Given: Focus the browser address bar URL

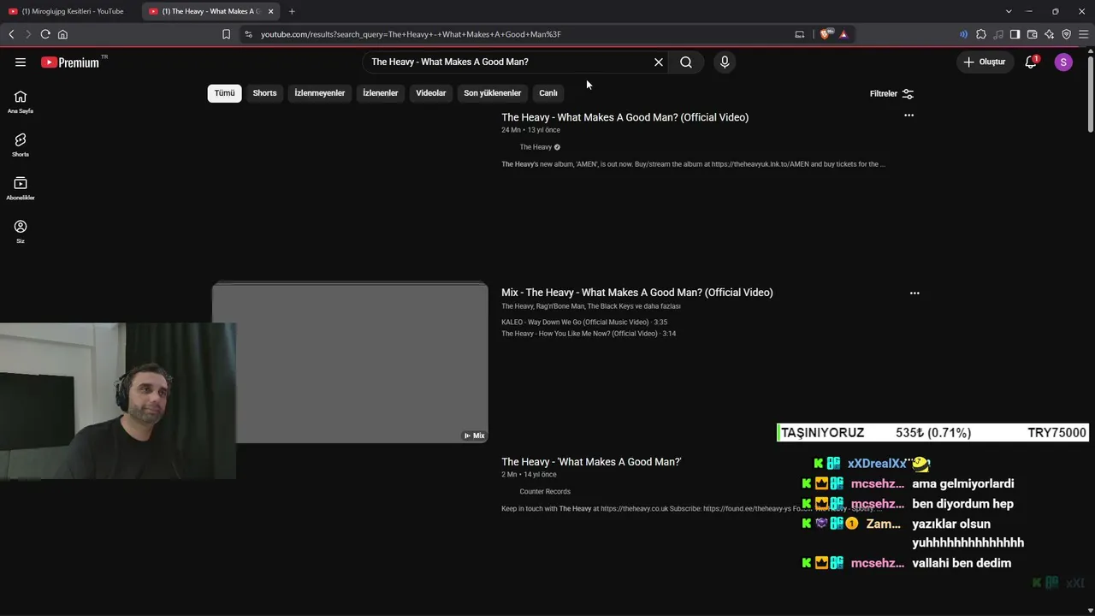Looking at the screenshot, I should (x=411, y=34).
